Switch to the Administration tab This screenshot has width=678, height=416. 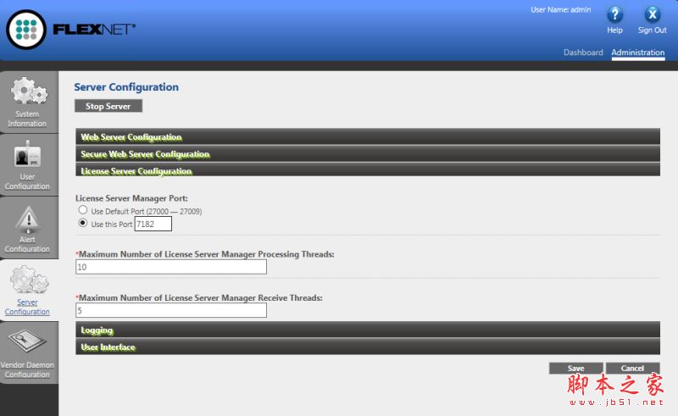tap(638, 53)
